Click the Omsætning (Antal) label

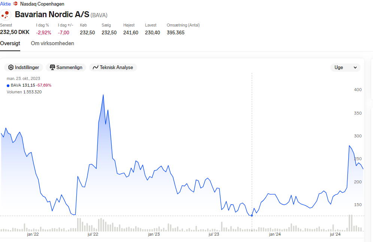coord(183,25)
